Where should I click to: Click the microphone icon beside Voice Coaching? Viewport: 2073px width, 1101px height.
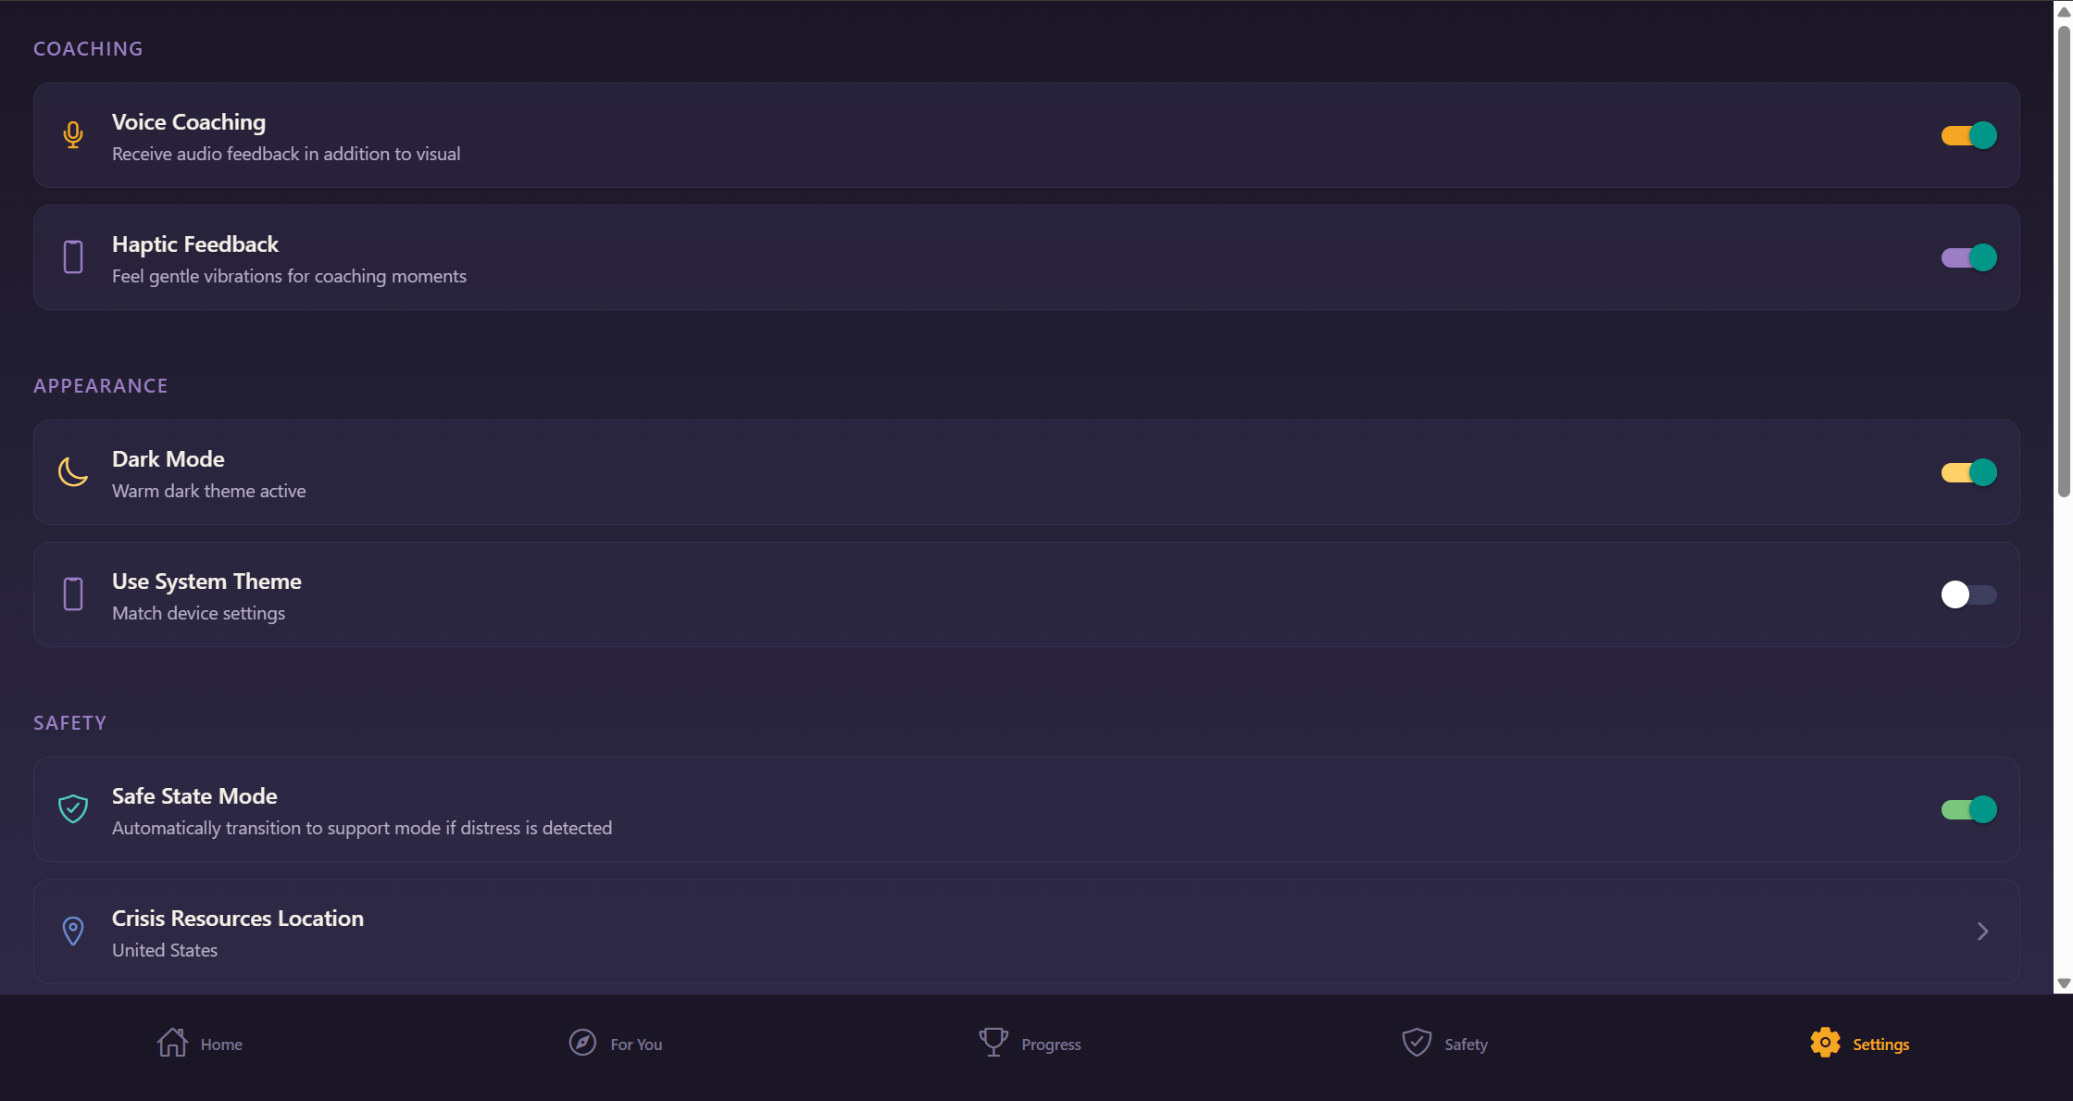(x=73, y=135)
